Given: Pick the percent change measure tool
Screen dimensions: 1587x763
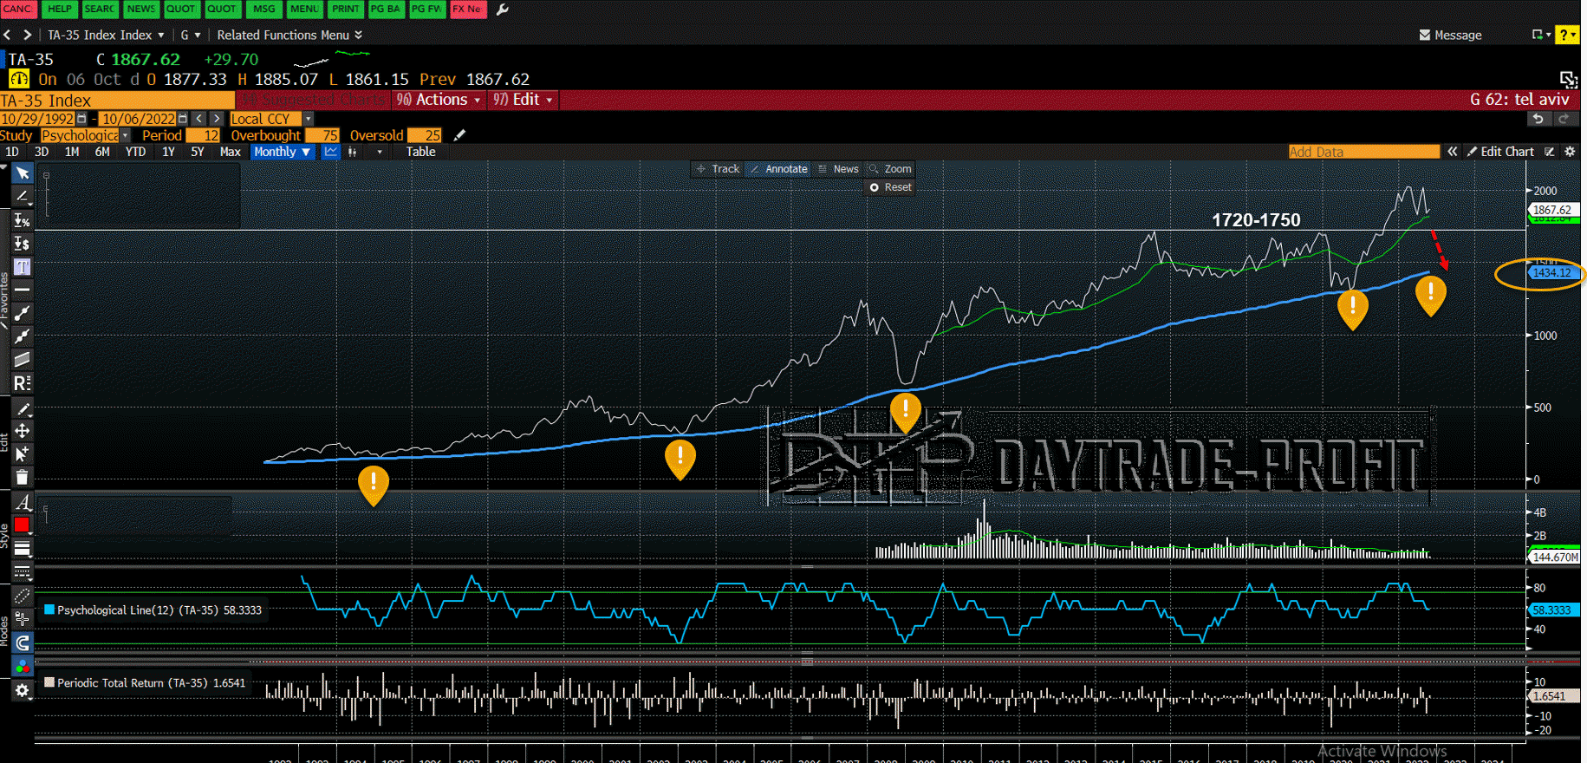Looking at the screenshot, I should click(x=23, y=220).
